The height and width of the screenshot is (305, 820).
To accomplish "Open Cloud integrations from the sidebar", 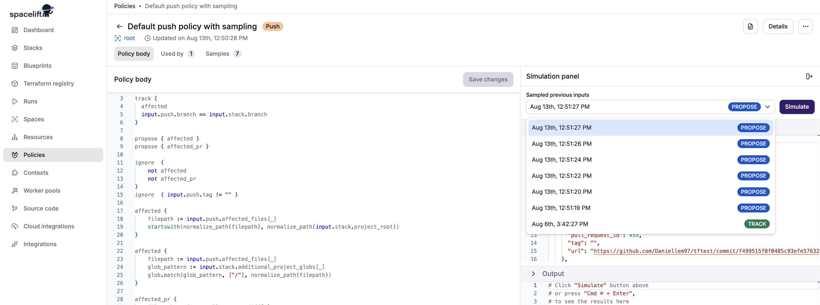I will pyautogui.click(x=49, y=226).
